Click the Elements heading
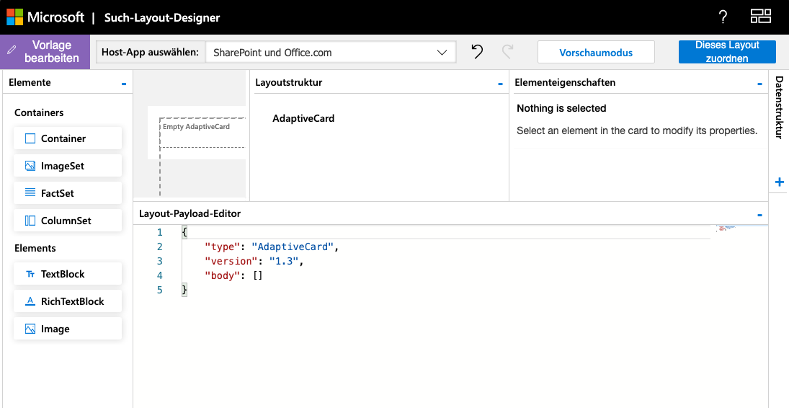The width and height of the screenshot is (789, 408). coord(35,248)
